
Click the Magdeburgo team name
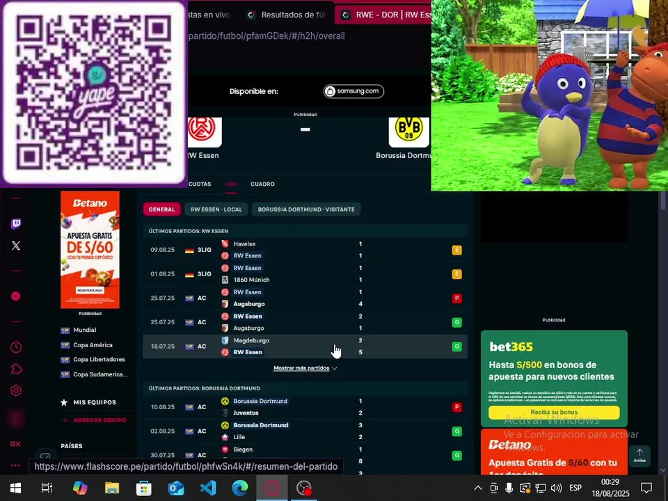pyautogui.click(x=251, y=340)
